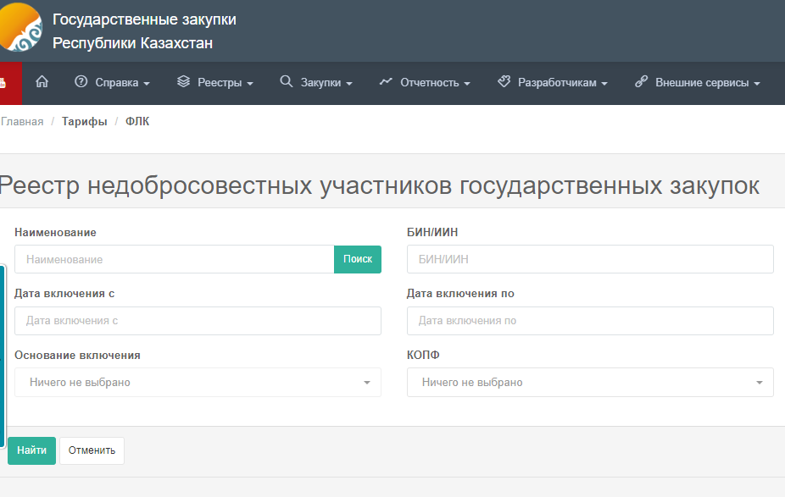Expand the Основание включения dropdown

click(x=198, y=383)
